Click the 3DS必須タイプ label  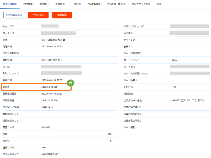(11, 154)
